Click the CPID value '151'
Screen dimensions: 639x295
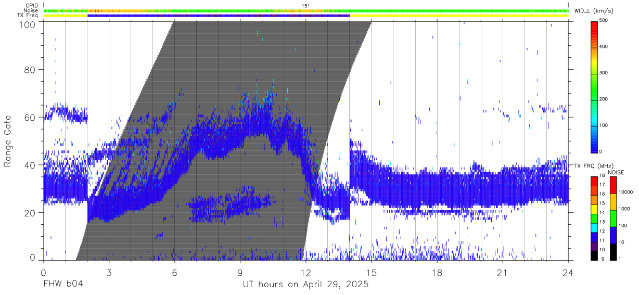tap(306, 6)
